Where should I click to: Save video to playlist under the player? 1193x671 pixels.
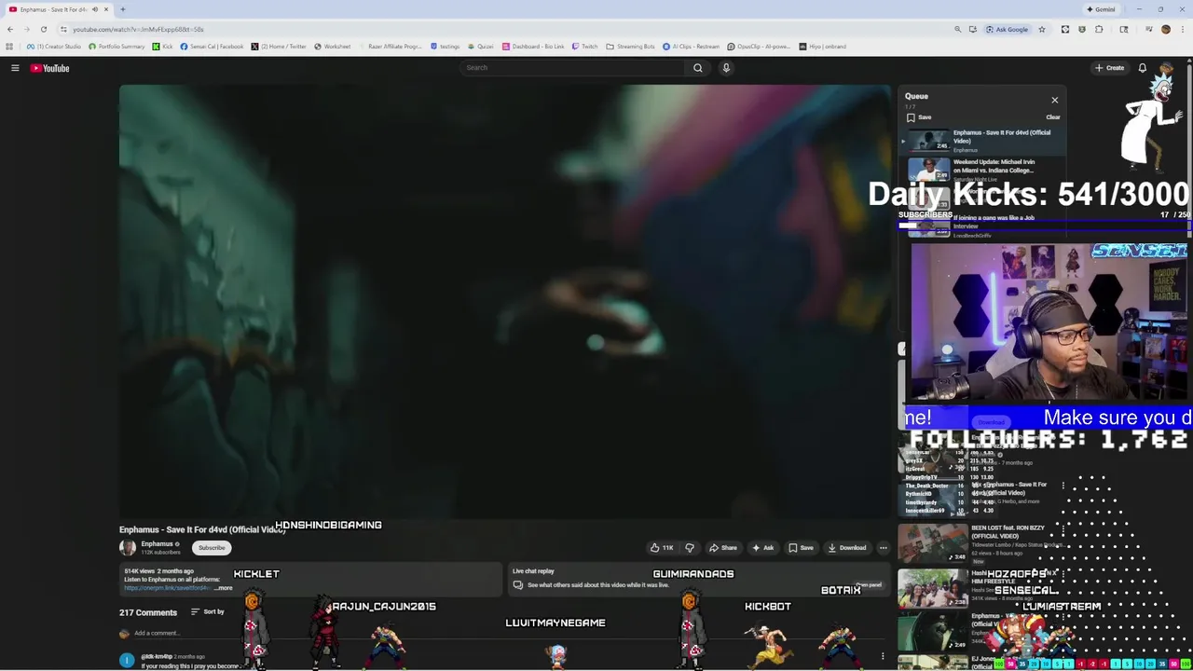pos(801,548)
